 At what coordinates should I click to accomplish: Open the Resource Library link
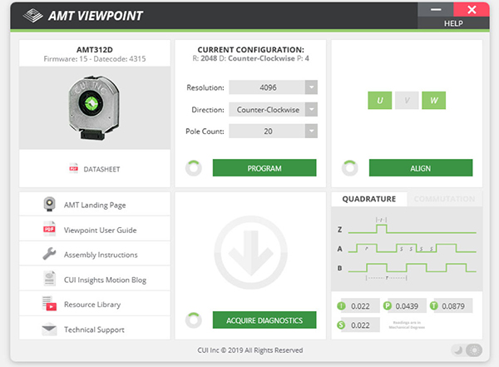point(92,305)
